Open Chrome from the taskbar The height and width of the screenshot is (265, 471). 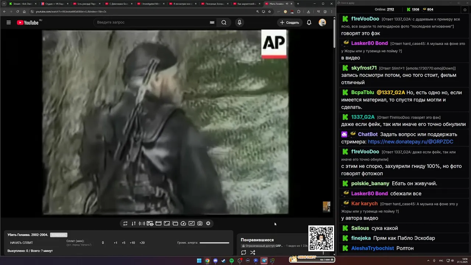tap(207, 261)
